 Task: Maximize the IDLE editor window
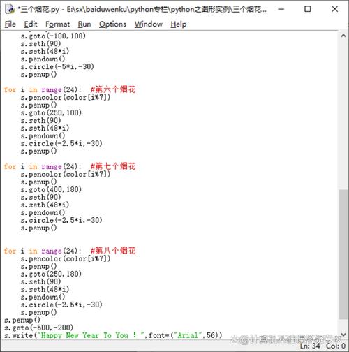(x=308, y=9)
